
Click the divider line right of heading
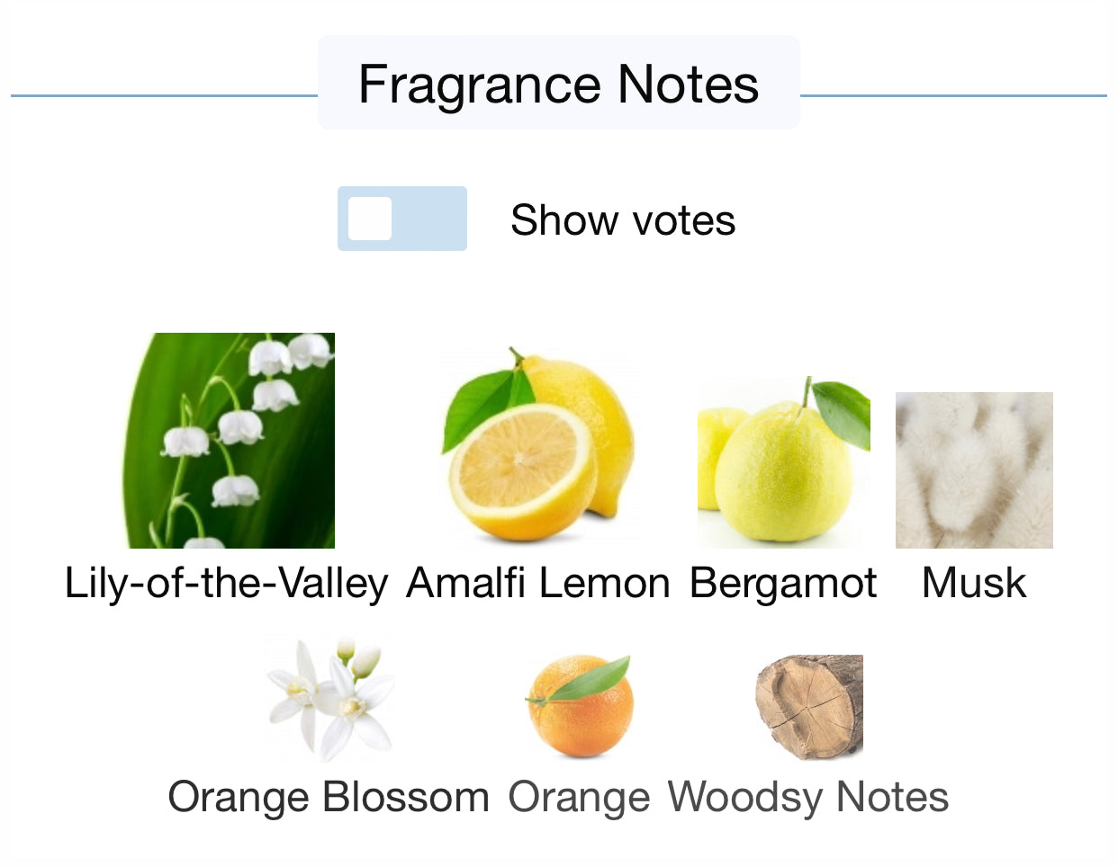952,95
